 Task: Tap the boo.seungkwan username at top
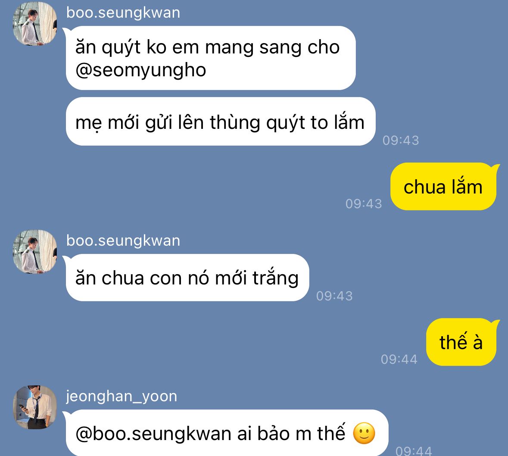(123, 12)
